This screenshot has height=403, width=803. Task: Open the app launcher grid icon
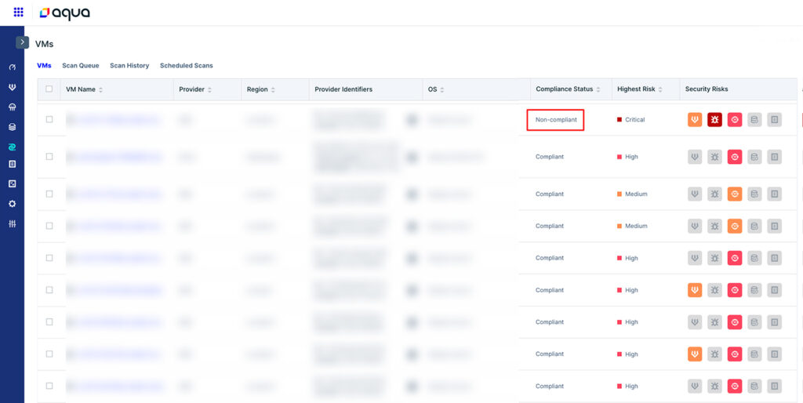(18, 13)
